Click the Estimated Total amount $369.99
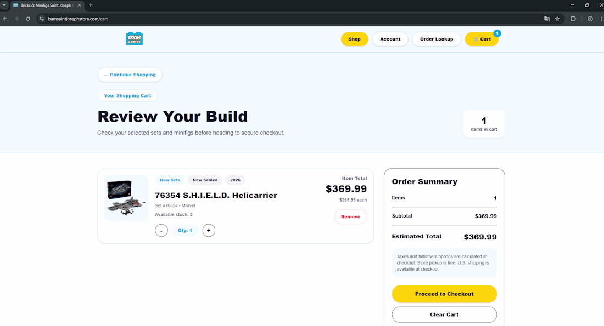Viewport: 604px width, 326px height. [480, 237]
